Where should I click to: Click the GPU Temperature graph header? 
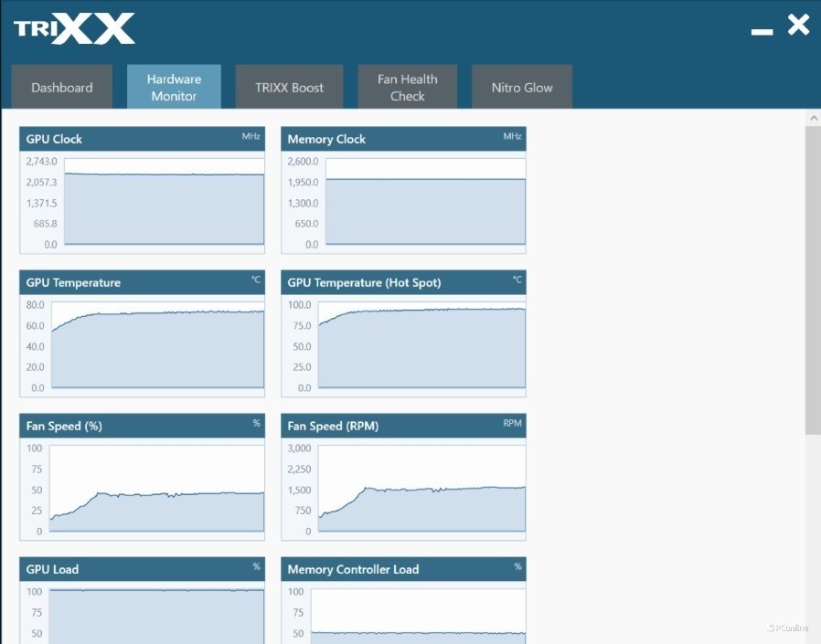click(142, 282)
